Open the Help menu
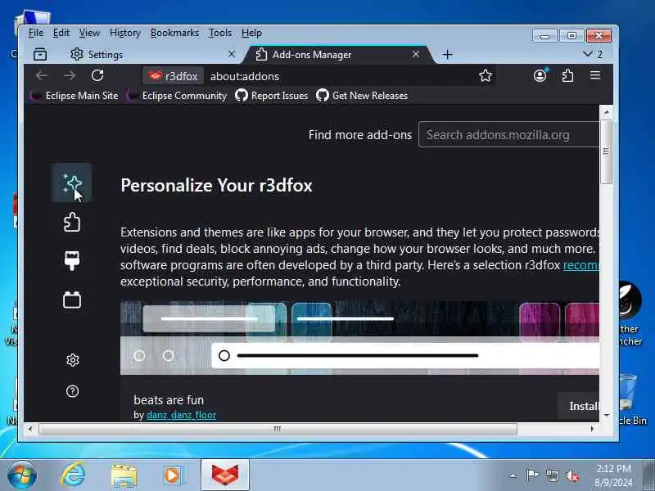This screenshot has width=655, height=491. click(x=251, y=33)
